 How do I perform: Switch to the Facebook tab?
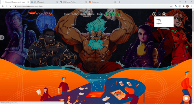[44, 2]
